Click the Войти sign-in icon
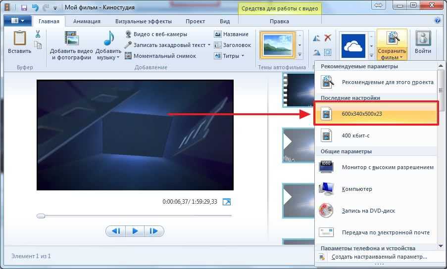The height and width of the screenshot is (269, 447). point(423,38)
